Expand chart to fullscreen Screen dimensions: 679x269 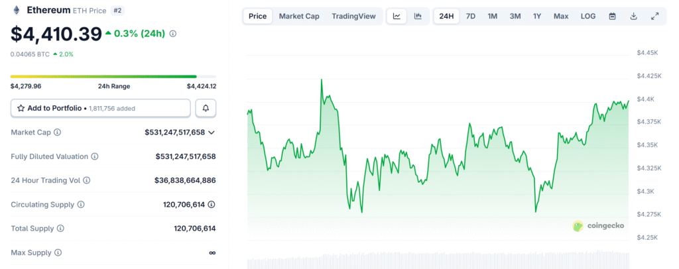point(655,16)
